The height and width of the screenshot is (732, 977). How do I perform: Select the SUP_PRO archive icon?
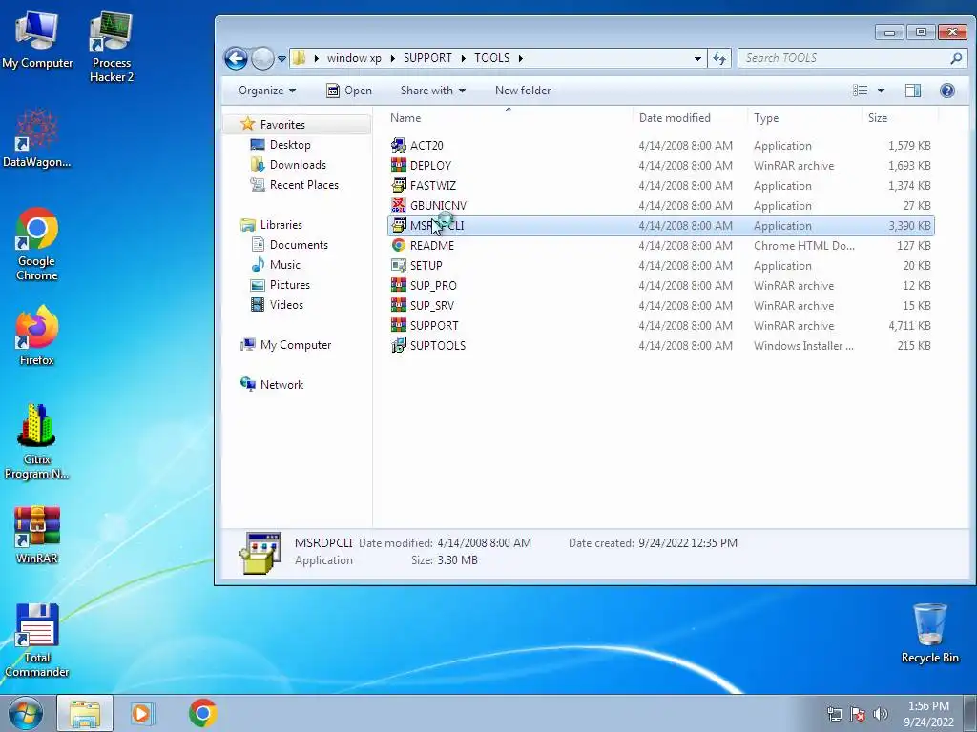coord(398,286)
